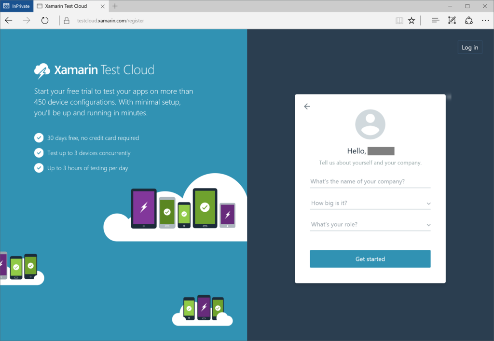Open reading view book icon
The width and height of the screenshot is (494, 341).
click(399, 20)
